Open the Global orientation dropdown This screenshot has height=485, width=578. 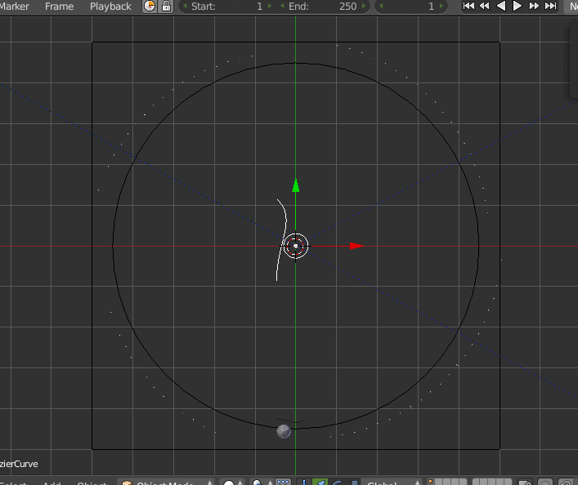pos(392,483)
